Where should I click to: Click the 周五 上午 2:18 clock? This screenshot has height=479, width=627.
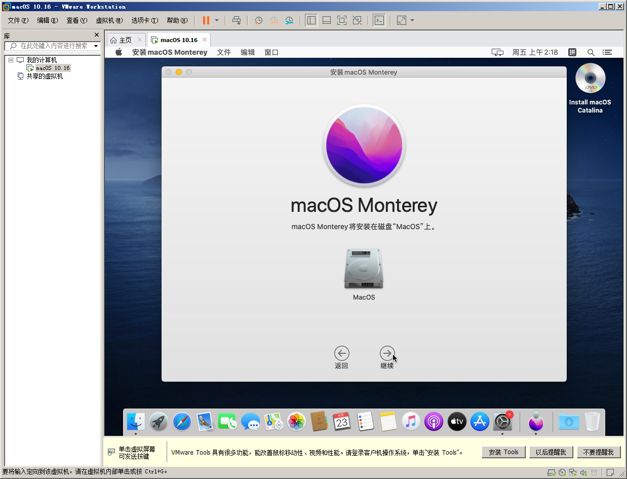coord(535,52)
